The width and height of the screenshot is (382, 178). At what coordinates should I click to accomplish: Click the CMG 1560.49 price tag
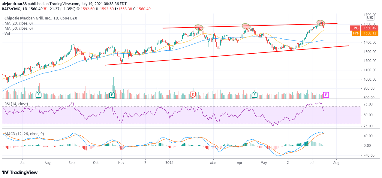[x=363, y=28]
